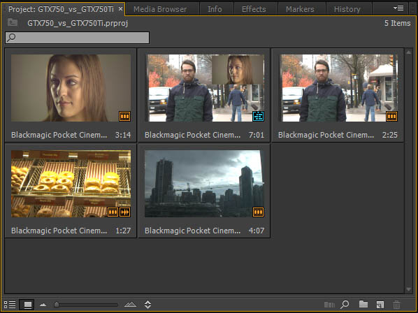
Task: Click the thumbnail zoom slider handle
Action: [x=57, y=304]
